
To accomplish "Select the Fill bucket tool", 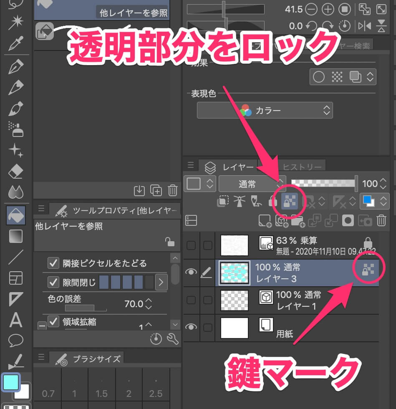I will point(16,215).
